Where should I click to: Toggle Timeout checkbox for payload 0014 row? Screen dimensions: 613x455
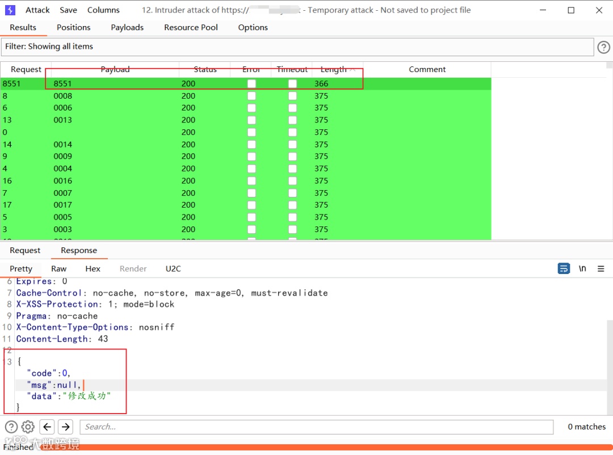coord(292,145)
